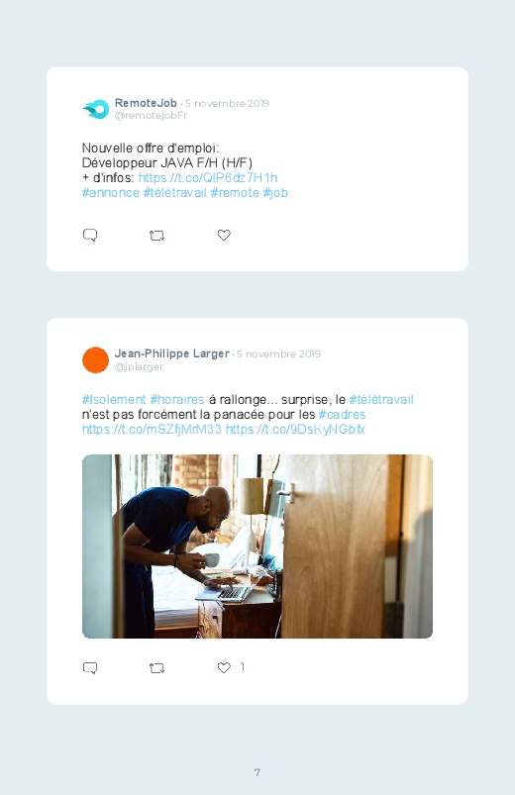515x795 pixels.
Task: Open the t.co/mSZfjMrM33 link
Action: pyautogui.click(x=152, y=430)
